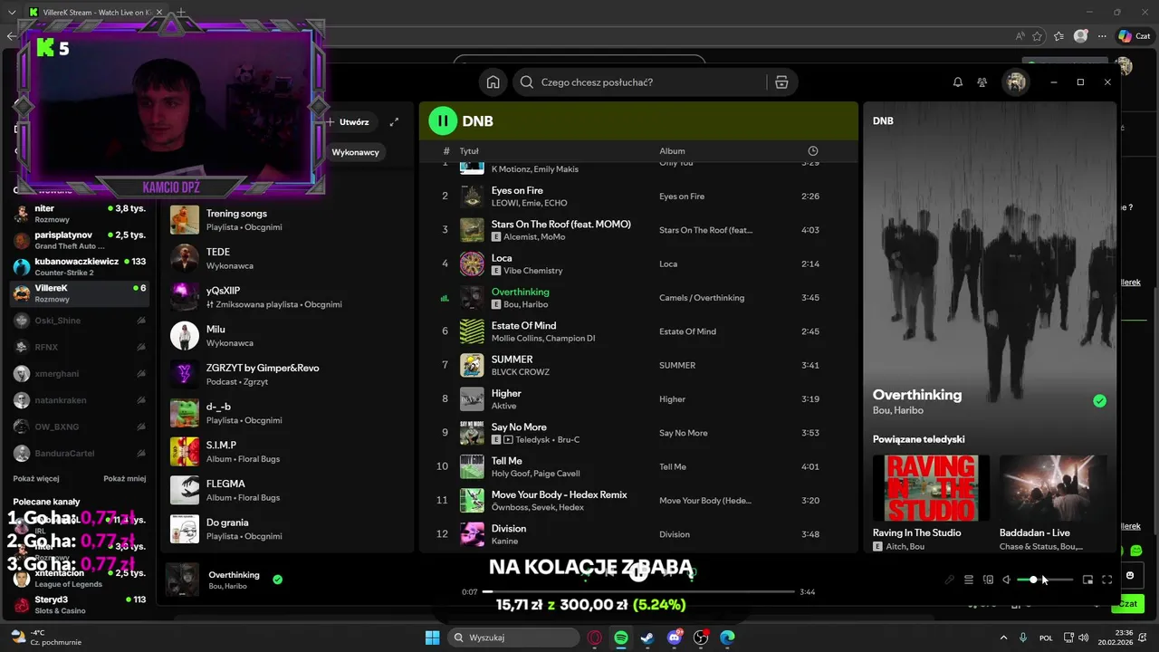Open the Spotify profile avatar menu
Image resolution: width=1159 pixels, height=652 pixels.
(x=1016, y=82)
